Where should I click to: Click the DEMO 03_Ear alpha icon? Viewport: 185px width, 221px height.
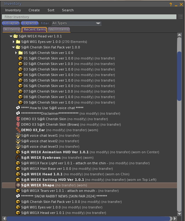pyautogui.click(x=18, y=130)
